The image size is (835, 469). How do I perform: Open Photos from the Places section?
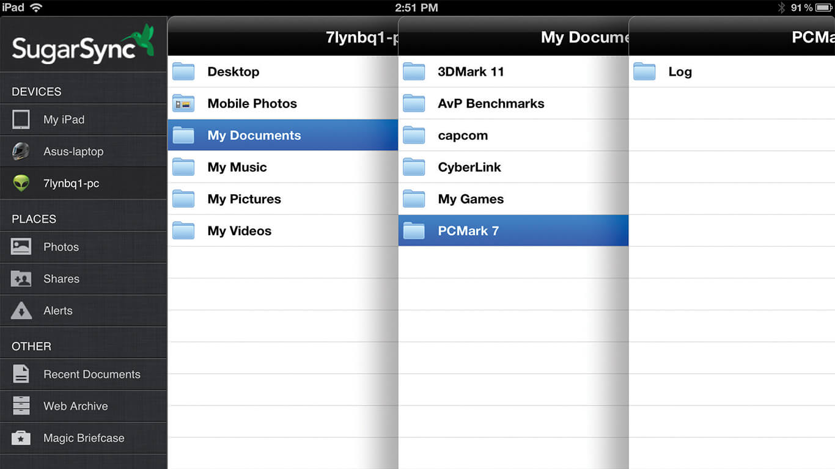click(x=61, y=247)
